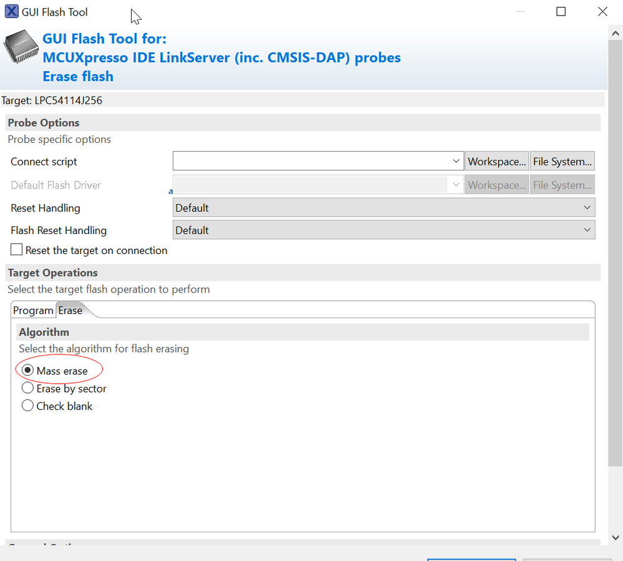Click the scrollbar down arrow
The width and height of the screenshot is (623, 561).
click(616, 538)
